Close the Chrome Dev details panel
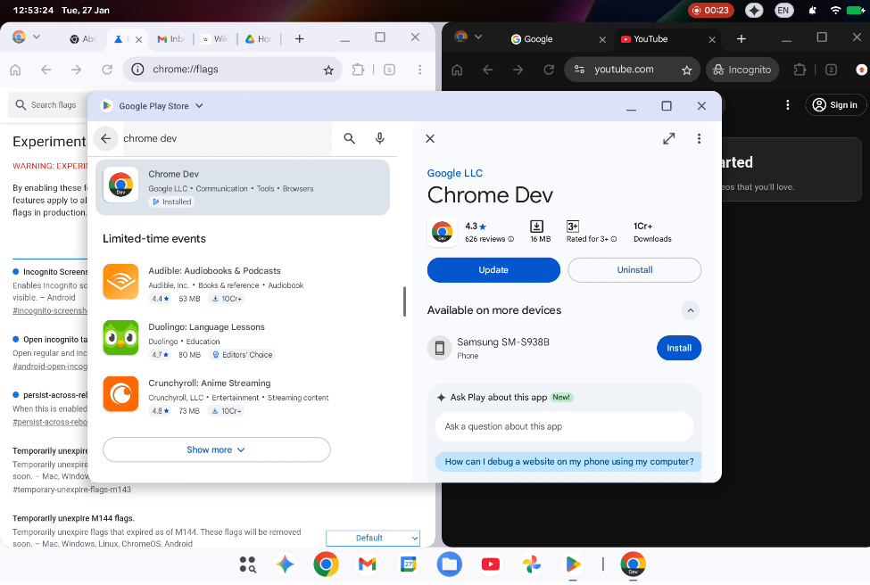Screen dimensions: 870x585 (x=430, y=138)
